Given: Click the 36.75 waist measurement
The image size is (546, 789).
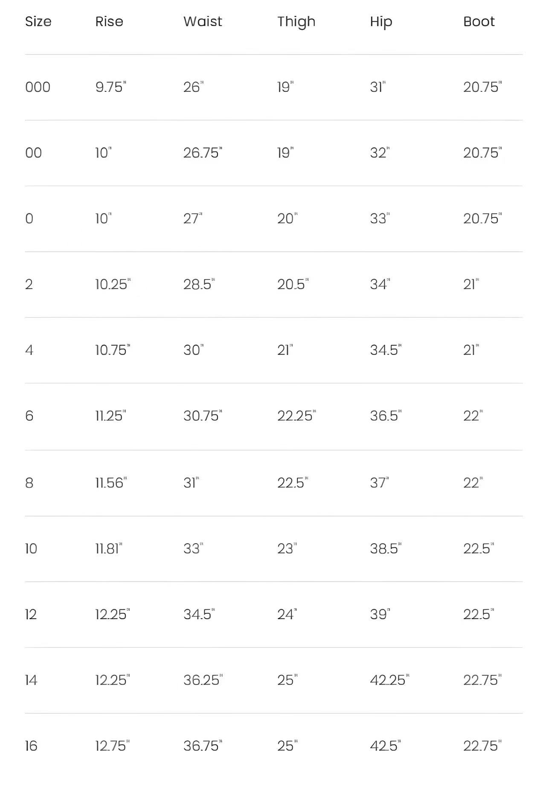Looking at the screenshot, I should [201, 745].
